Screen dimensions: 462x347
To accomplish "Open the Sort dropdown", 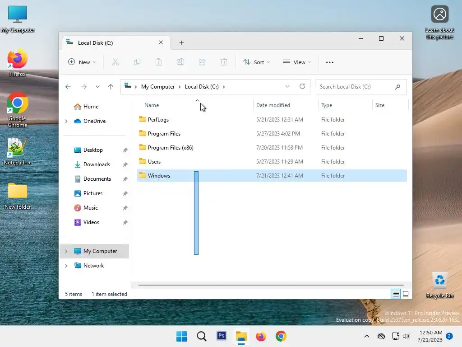I will 256,62.
